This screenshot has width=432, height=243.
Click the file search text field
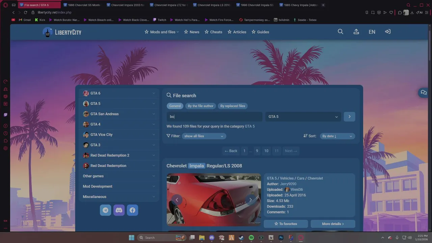coord(214,116)
